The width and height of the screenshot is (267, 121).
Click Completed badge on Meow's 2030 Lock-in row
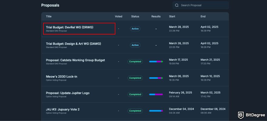(135, 78)
